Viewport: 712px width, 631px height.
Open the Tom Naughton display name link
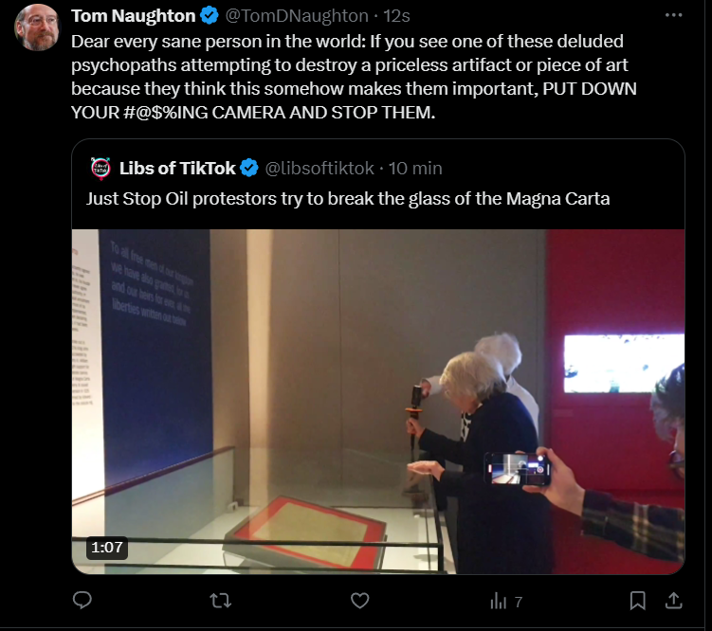(x=134, y=16)
